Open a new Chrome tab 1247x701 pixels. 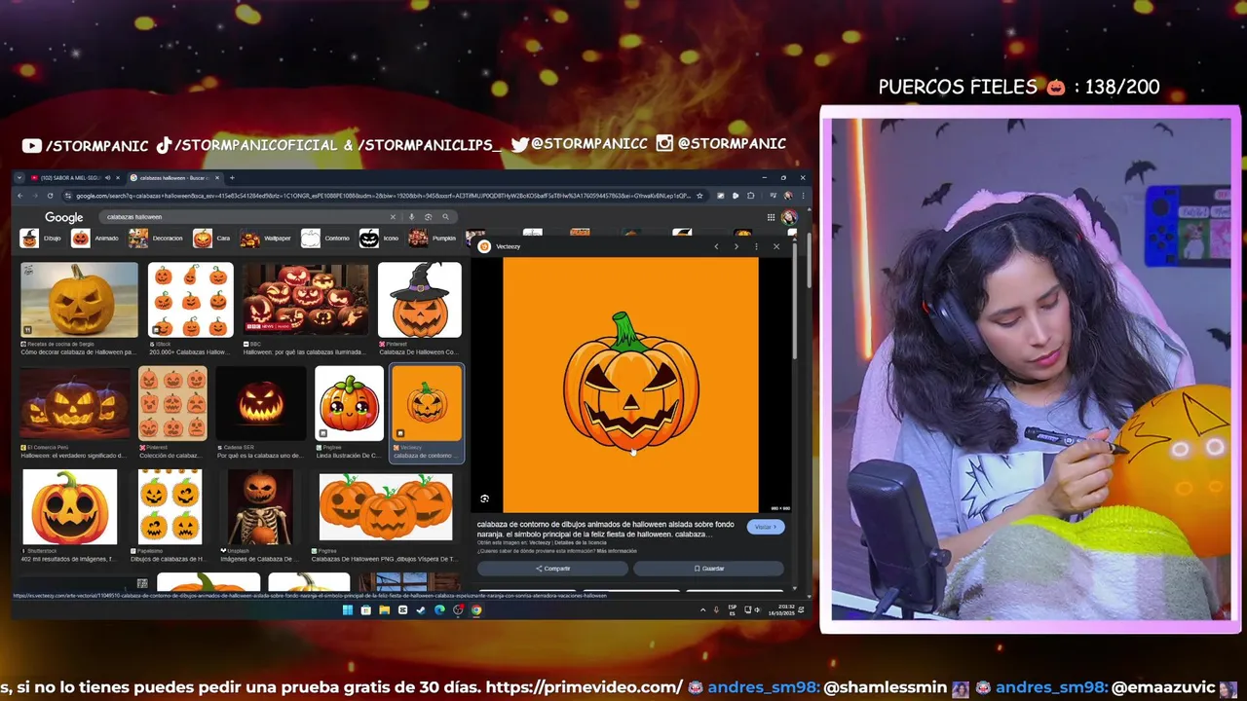(x=232, y=178)
